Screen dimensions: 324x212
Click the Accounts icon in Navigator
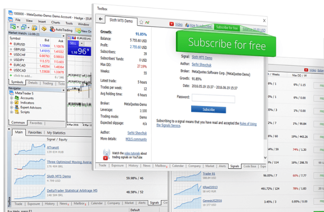coord(17,98)
